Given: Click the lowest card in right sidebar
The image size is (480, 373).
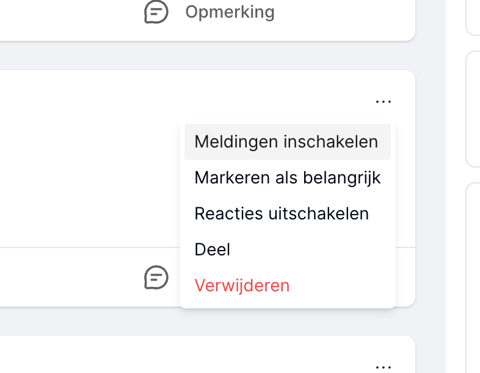Looking at the screenshot, I should point(473,278).
